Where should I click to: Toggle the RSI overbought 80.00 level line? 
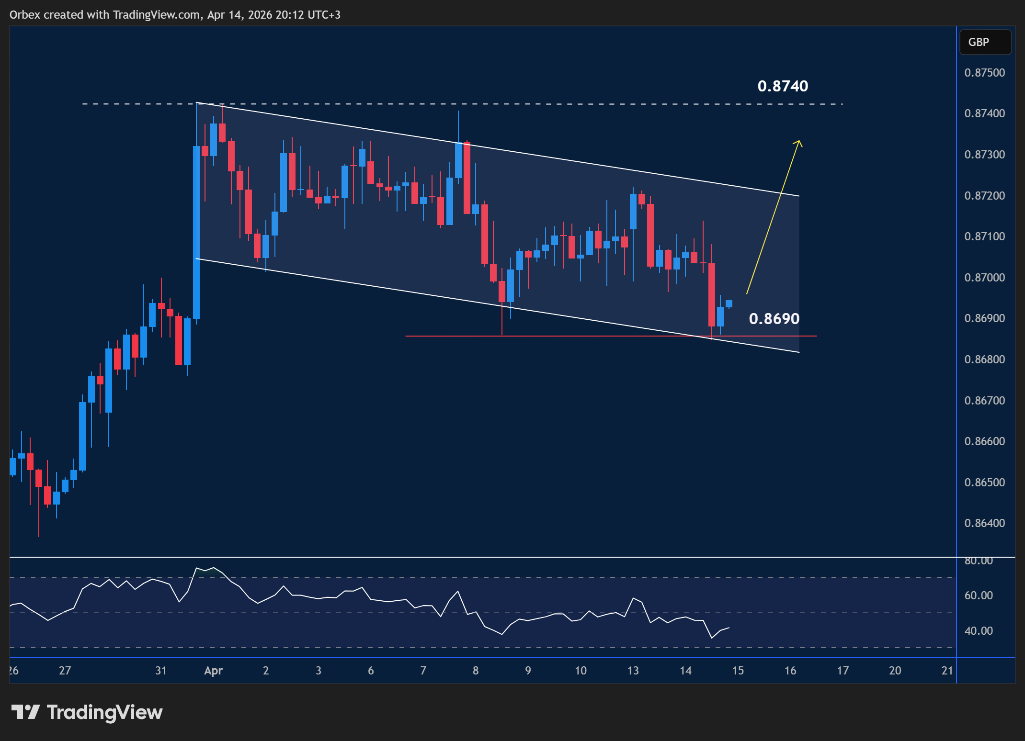click(479, 557)
